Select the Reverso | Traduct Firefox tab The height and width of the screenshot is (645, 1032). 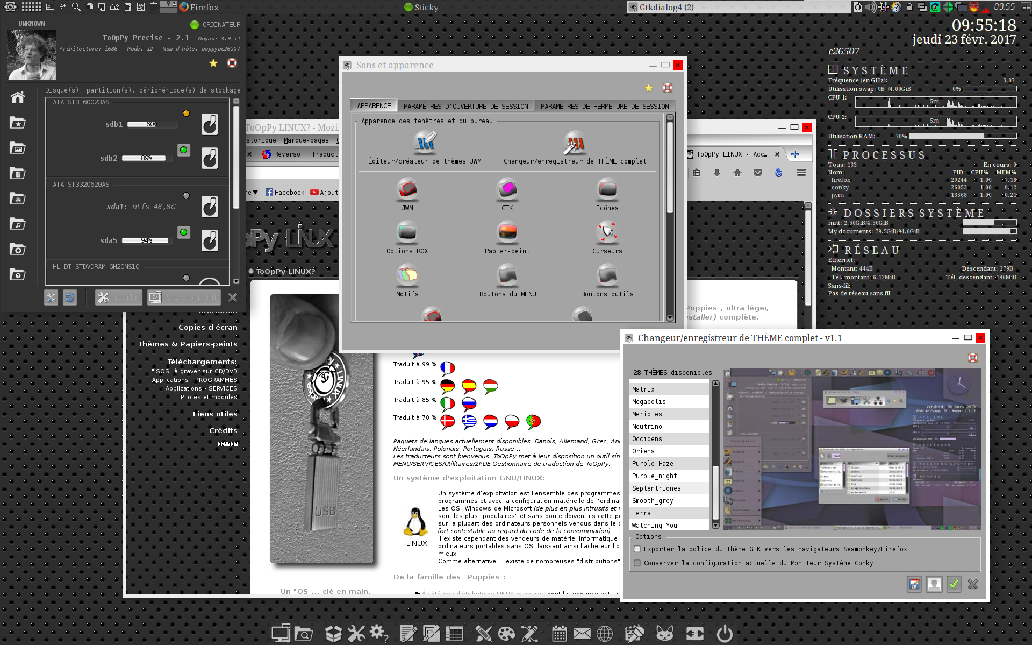300,154
